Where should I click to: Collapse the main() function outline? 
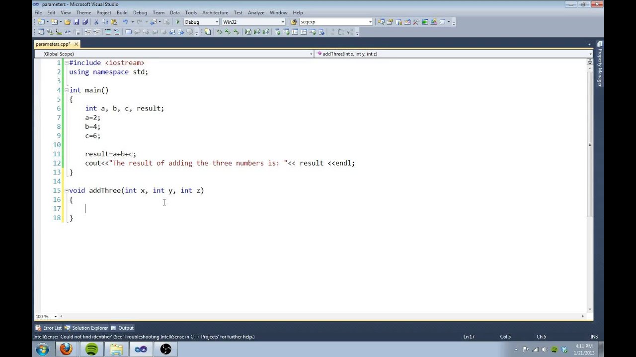(66, 90)
